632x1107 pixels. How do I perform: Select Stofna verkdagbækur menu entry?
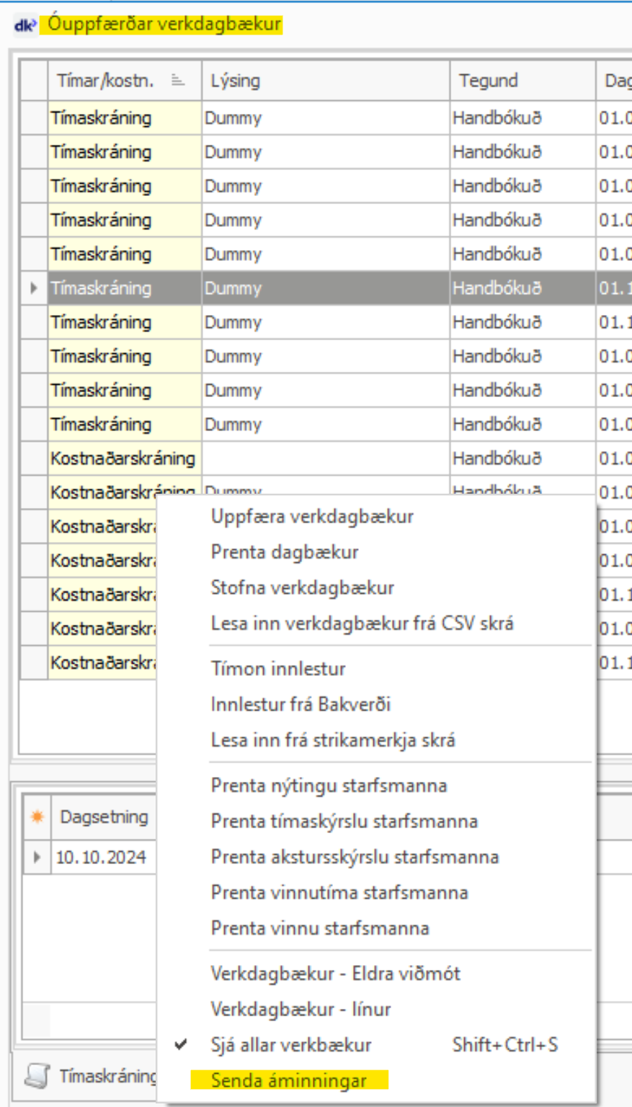tap(302, 587)
